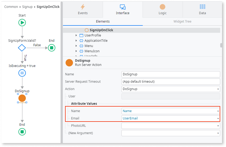Click the large DoSignup orange icon in properties
This screenshot has height=147, width=226.
(x=69, y=63)
